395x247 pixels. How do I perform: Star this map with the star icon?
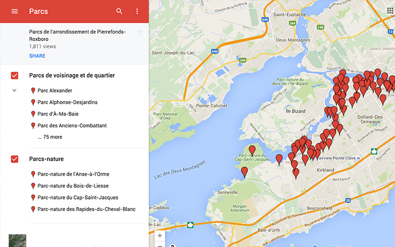coord(139,32)
